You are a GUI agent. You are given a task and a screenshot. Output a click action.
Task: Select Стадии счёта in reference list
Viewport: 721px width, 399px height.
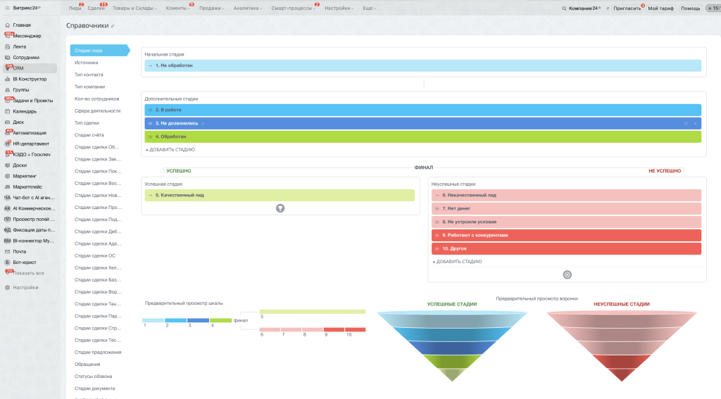tap(89, 135)
